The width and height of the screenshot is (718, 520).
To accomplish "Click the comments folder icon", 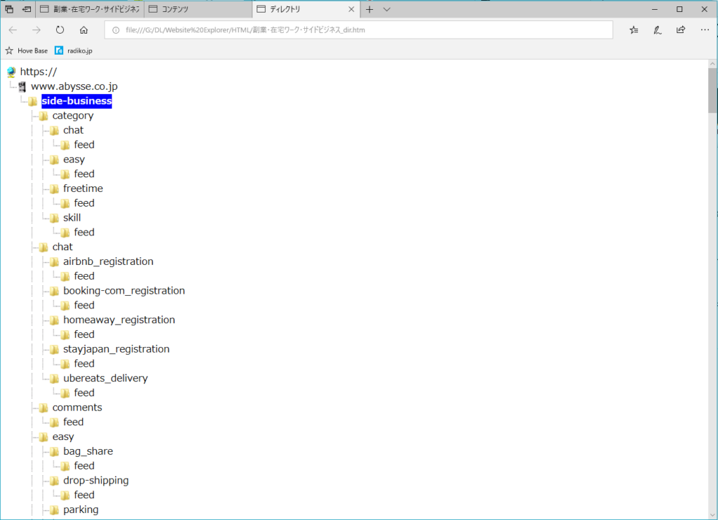I will coord(43,408).
